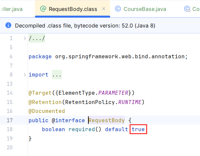Screen dimensions: 200x156
Task: Expand the folded comment at line 1
Action: [x=25, y=38]
